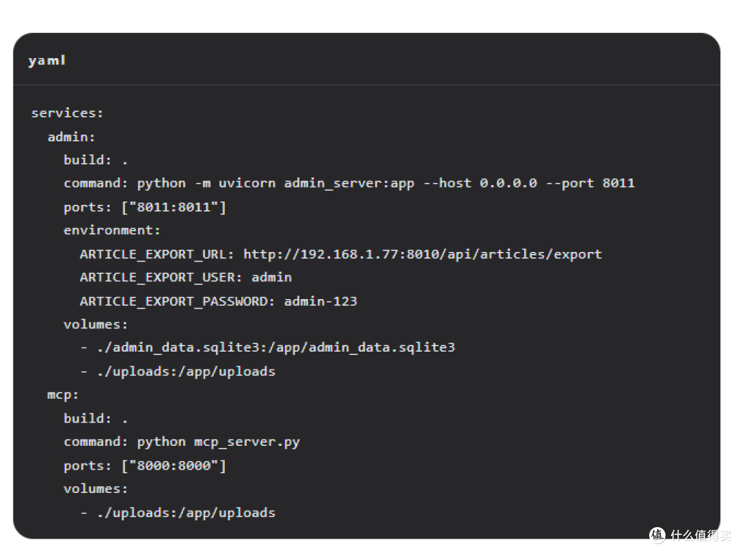Click the ARTICLE_EXPORT_PASSWORD line
This screenshot has width=738, height=551.
pos(219,301)
